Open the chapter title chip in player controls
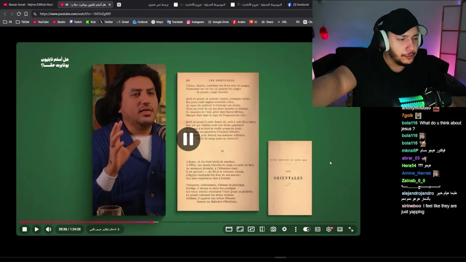The image size is (466, 262). 105,229
